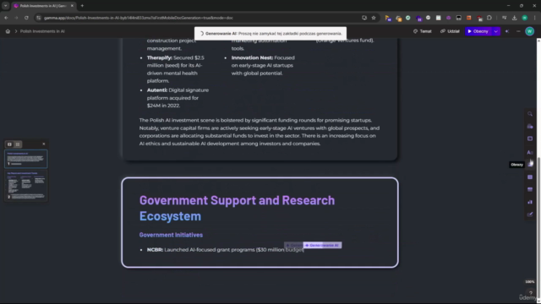Open the Obrazy images sidebar icon

tap(530, 165)
